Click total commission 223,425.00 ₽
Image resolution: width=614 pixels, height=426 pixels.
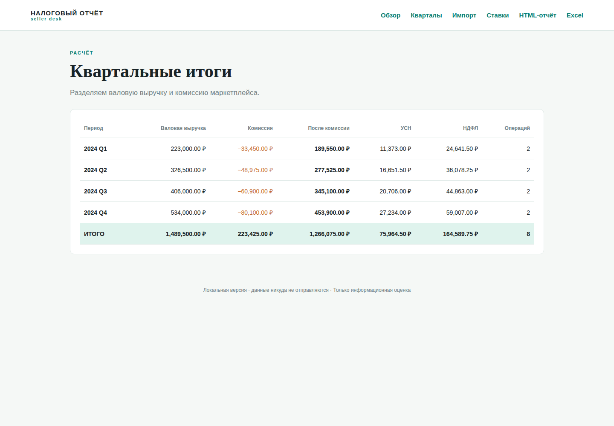coord(255,234)
